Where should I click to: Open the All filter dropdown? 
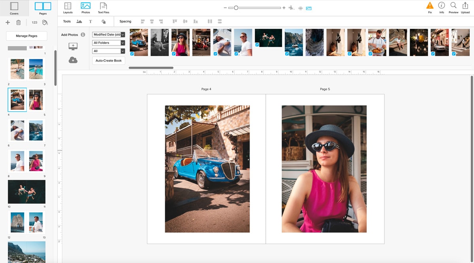pyautogui.click(x=109, y=51)
